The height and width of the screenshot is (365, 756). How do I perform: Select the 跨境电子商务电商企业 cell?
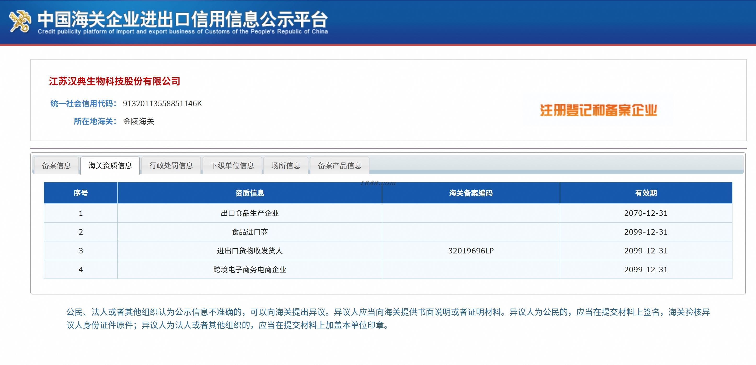[x=250, y=269]
